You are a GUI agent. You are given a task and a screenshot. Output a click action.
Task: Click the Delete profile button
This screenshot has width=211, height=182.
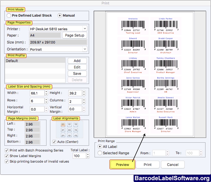point(77,80)
